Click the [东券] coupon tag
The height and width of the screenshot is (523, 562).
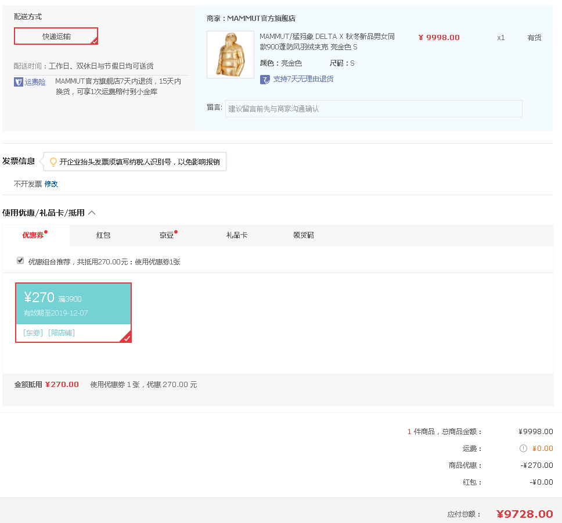(33, 333)
